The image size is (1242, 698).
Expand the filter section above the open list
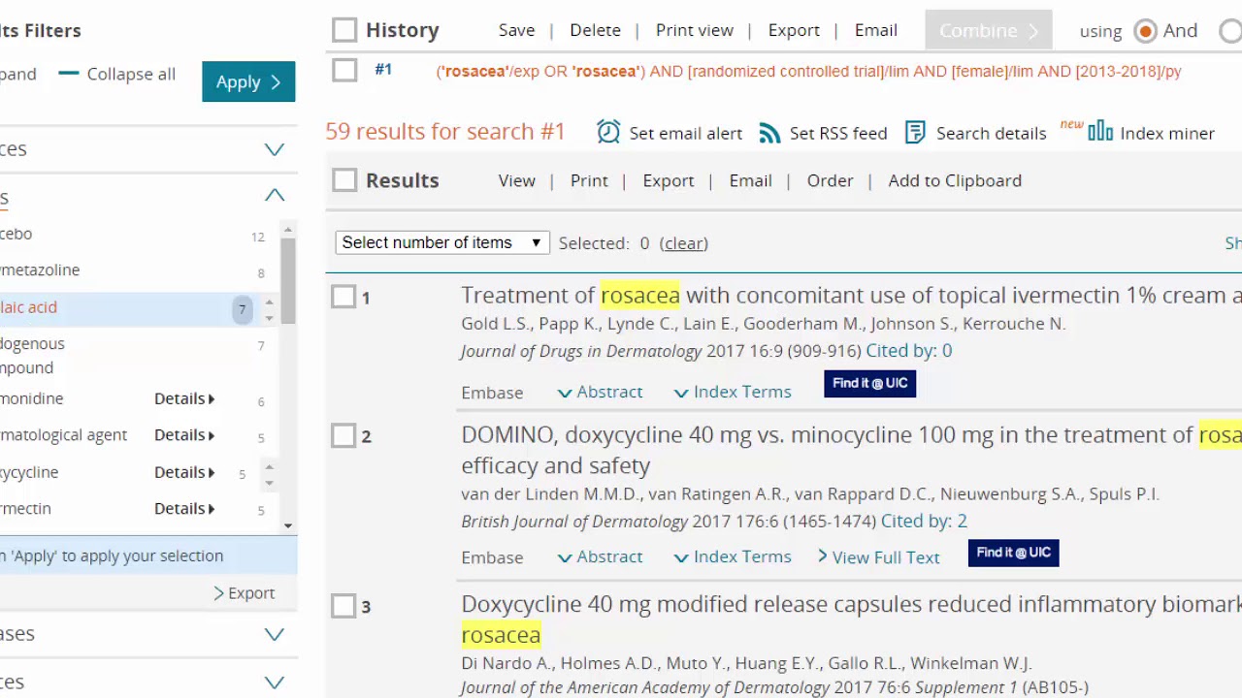pos(275,149)
